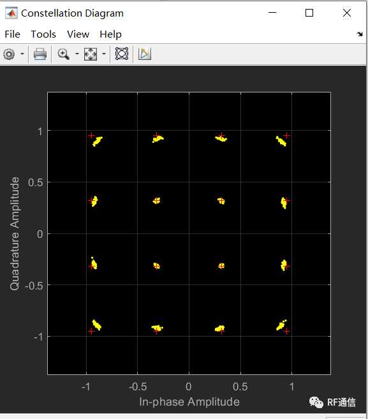Click the '-1' tick on the vertical axis
This screenshot has width=368, height=419.
tap(38, 337)
